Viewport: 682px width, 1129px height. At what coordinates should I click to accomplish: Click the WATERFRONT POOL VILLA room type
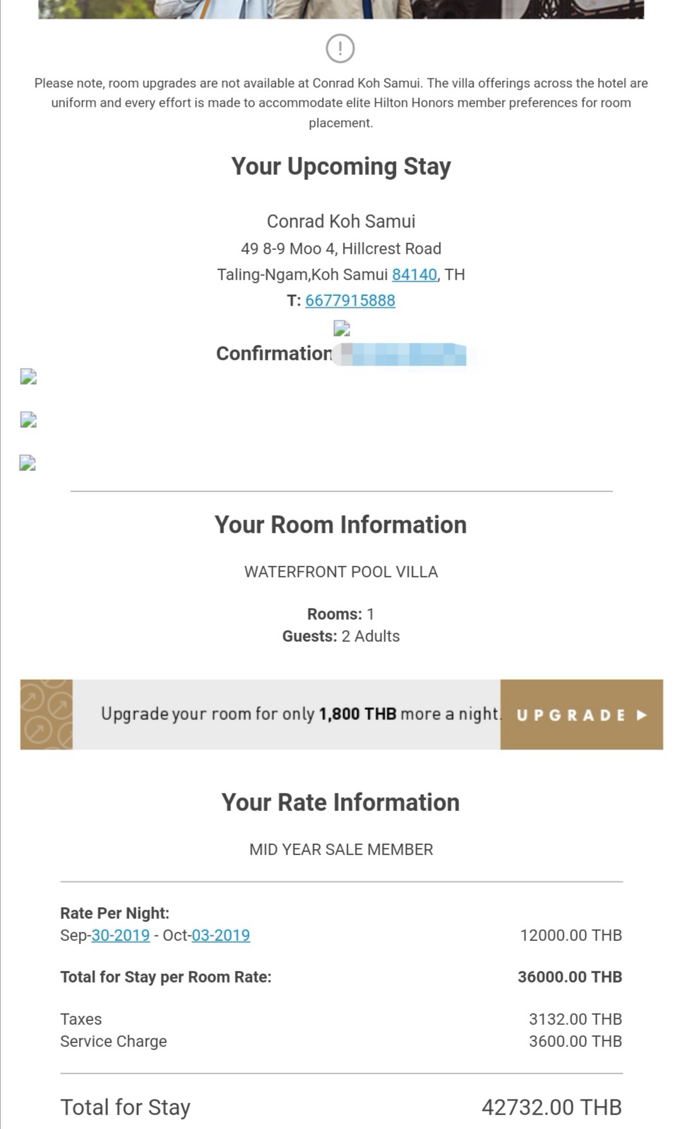(341, 572)
